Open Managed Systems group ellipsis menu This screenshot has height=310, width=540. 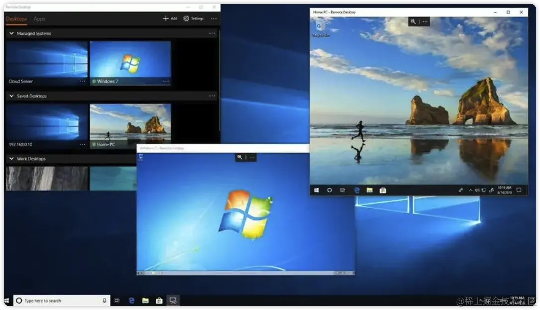tap(212, 33)
